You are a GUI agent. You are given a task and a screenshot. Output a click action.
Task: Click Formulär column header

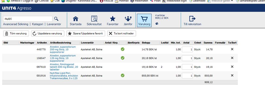220,43
